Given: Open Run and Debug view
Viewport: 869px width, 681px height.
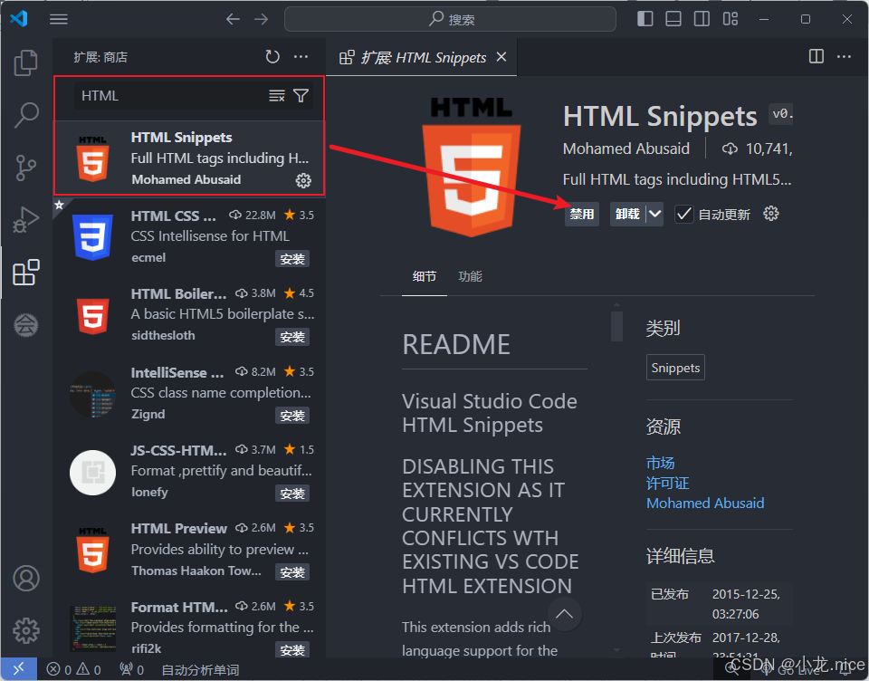Looking at the screenshot, I should [x=25, y=220].
